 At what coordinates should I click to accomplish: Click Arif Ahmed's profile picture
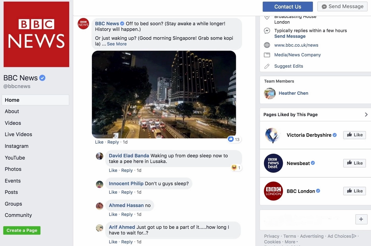click(x=100, y=228)
